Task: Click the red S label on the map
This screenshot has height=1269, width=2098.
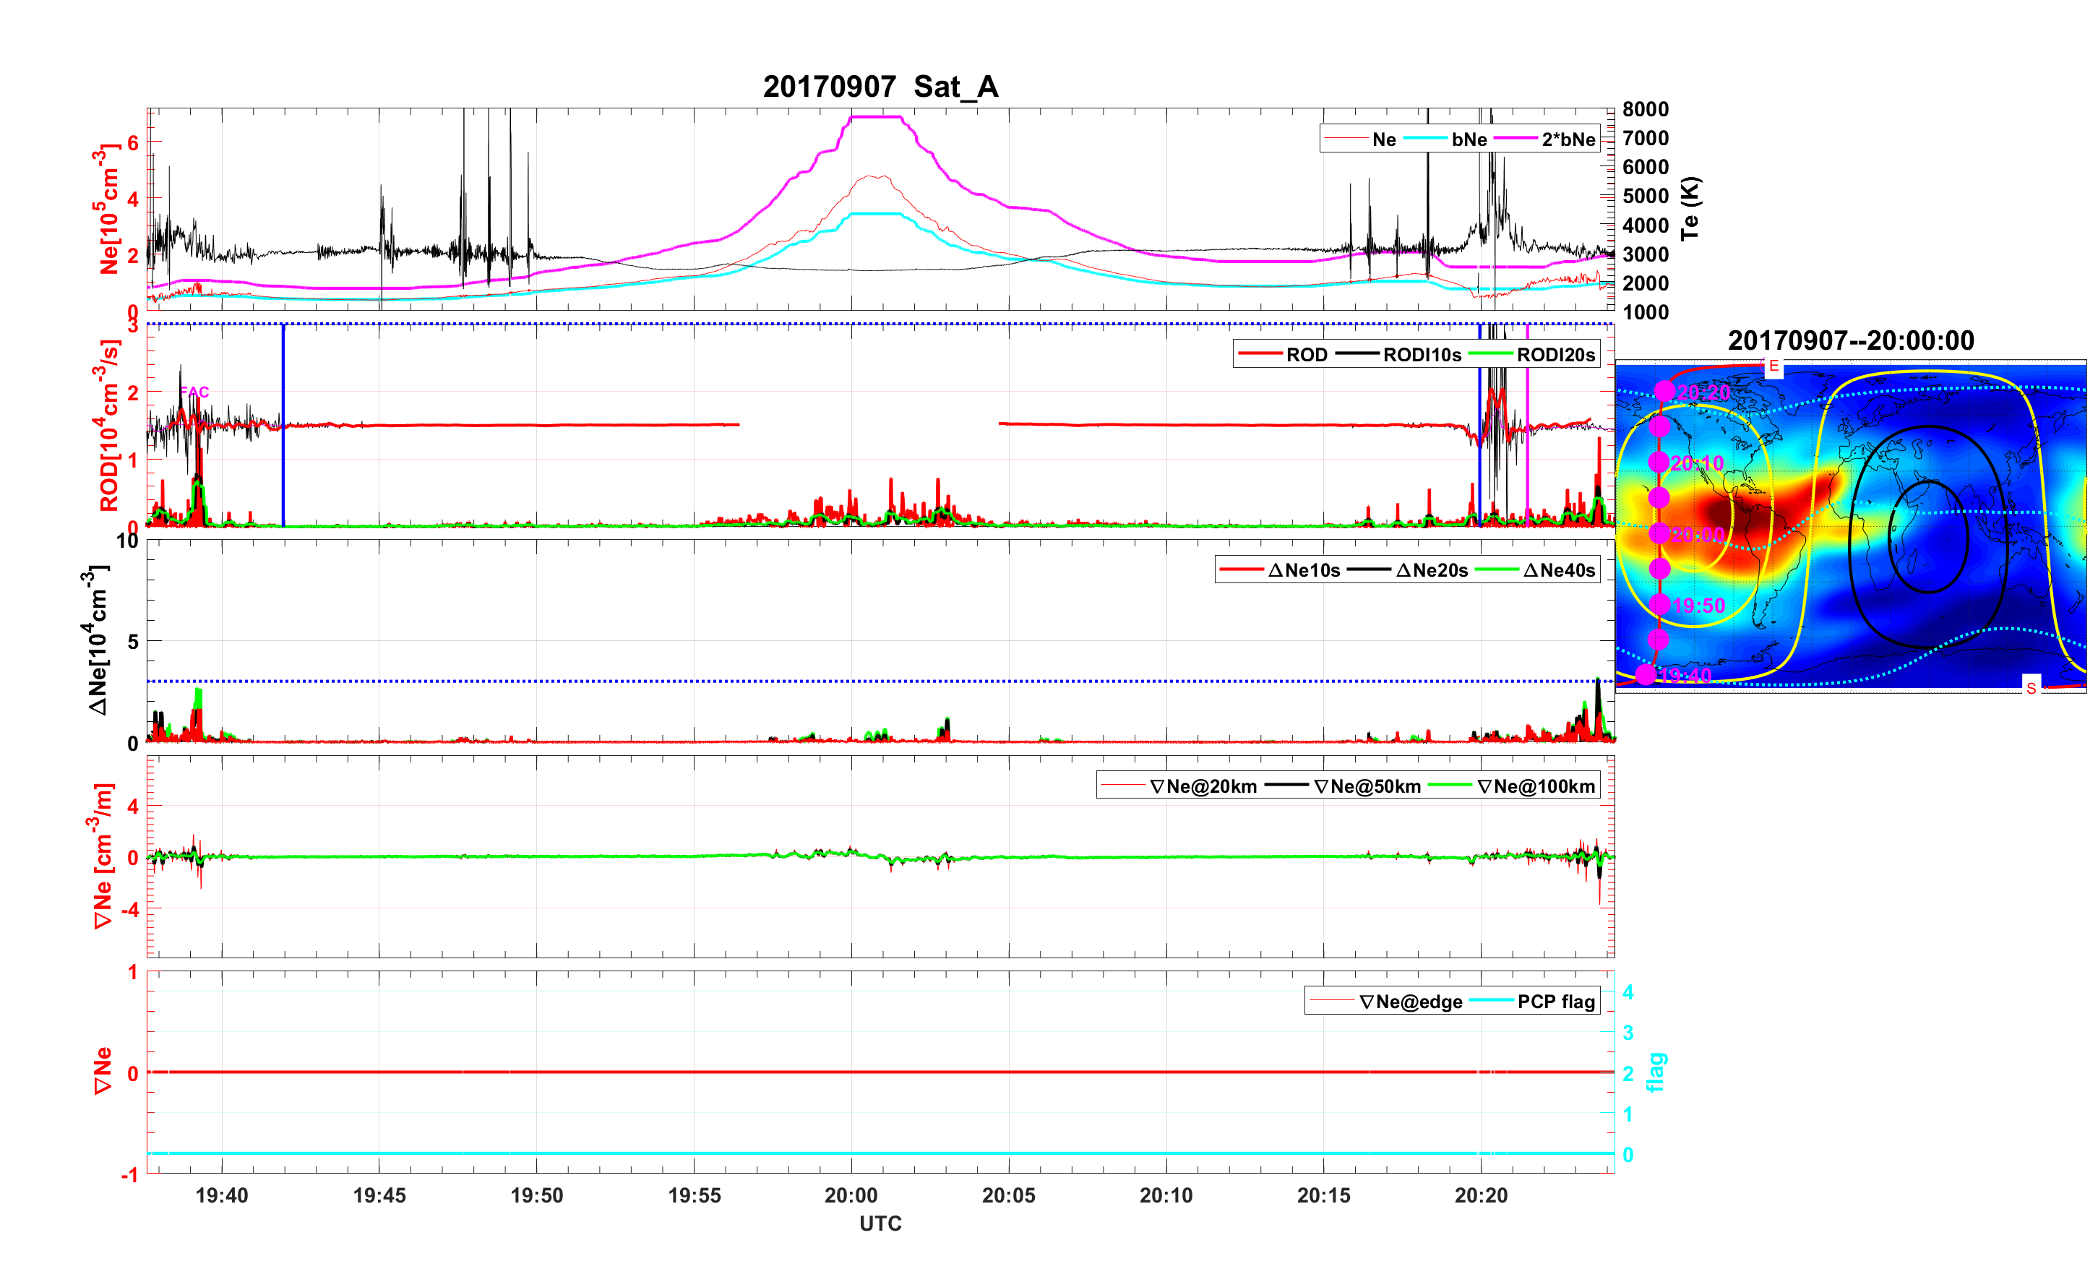Action: tap(2031, 687)
